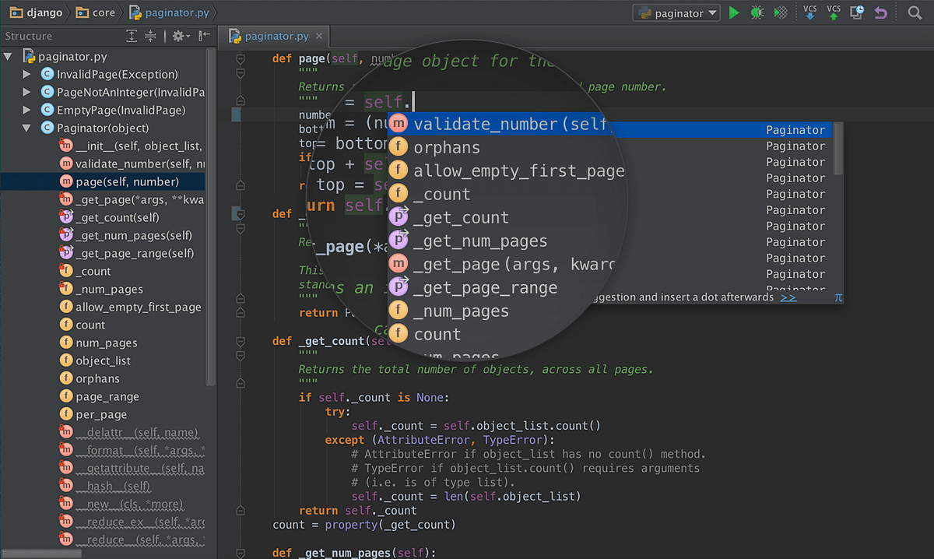This screenshot has height=559, width=934.
Task: Run the paginator configuration
Action: click(734, 12)
